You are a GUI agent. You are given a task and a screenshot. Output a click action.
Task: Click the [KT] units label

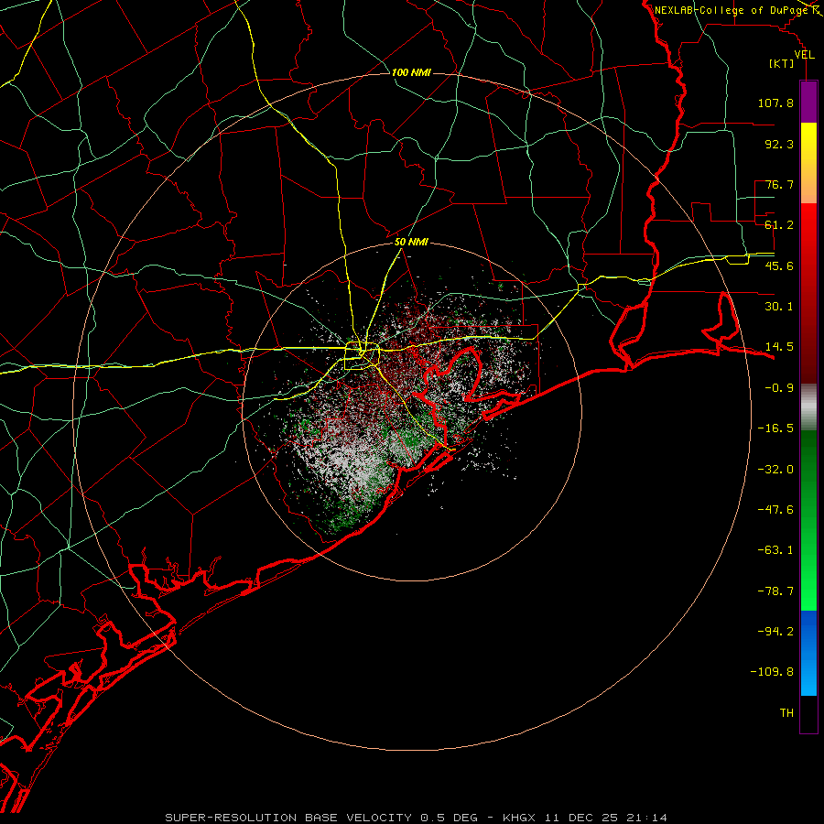tap(782, 63)
